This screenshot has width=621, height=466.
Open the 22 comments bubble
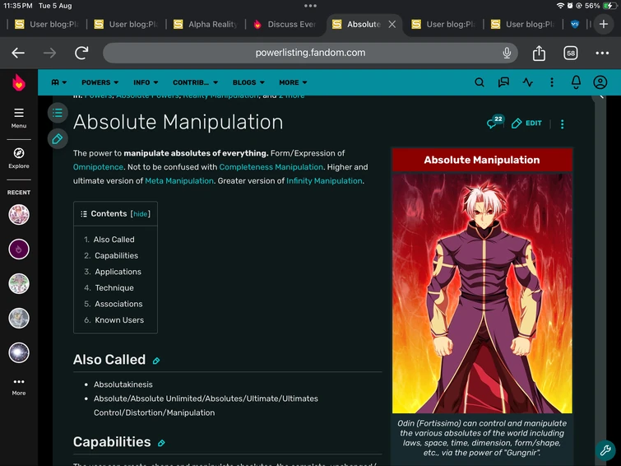[x=494, y=122]
